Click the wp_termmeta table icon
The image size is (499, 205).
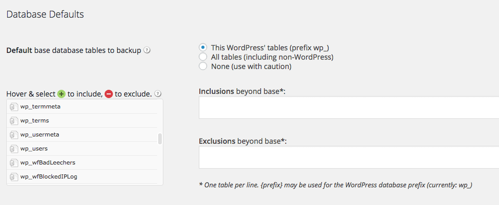coord(13,106)
